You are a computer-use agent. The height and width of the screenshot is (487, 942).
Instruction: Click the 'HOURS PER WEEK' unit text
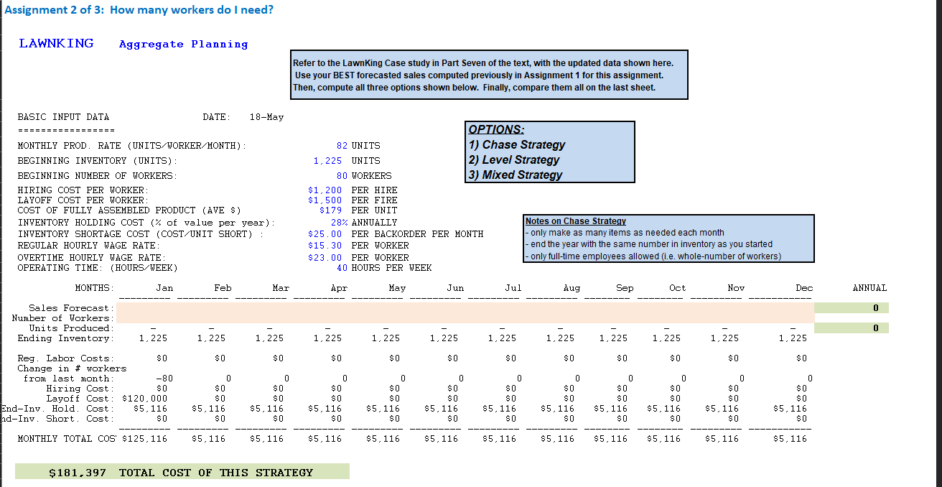click(x=391, y=268)
